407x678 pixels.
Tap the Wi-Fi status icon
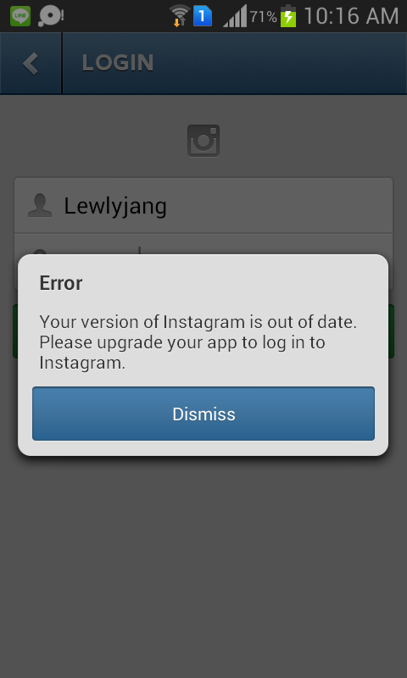click(180, 16)
